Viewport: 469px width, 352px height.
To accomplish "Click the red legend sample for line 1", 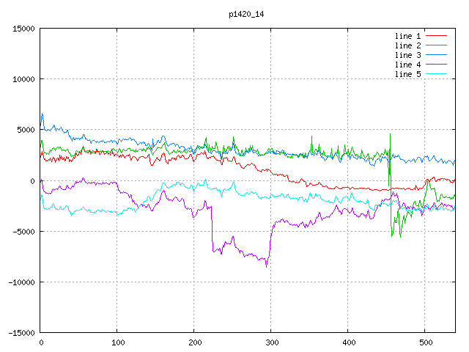I will 436,36.
